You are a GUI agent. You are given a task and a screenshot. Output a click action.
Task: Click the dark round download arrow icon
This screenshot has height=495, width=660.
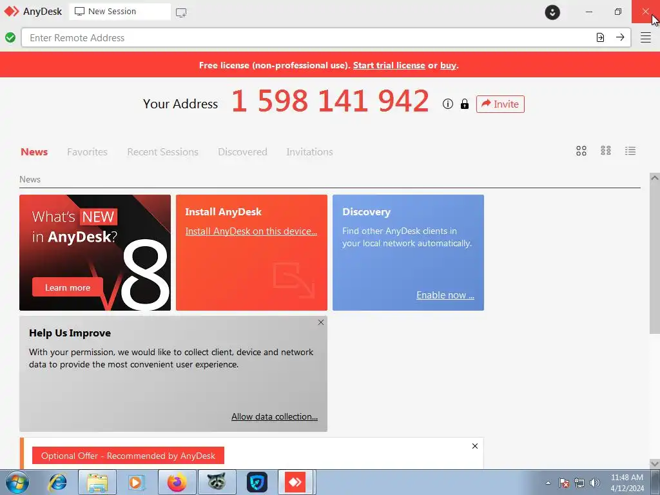552,12
